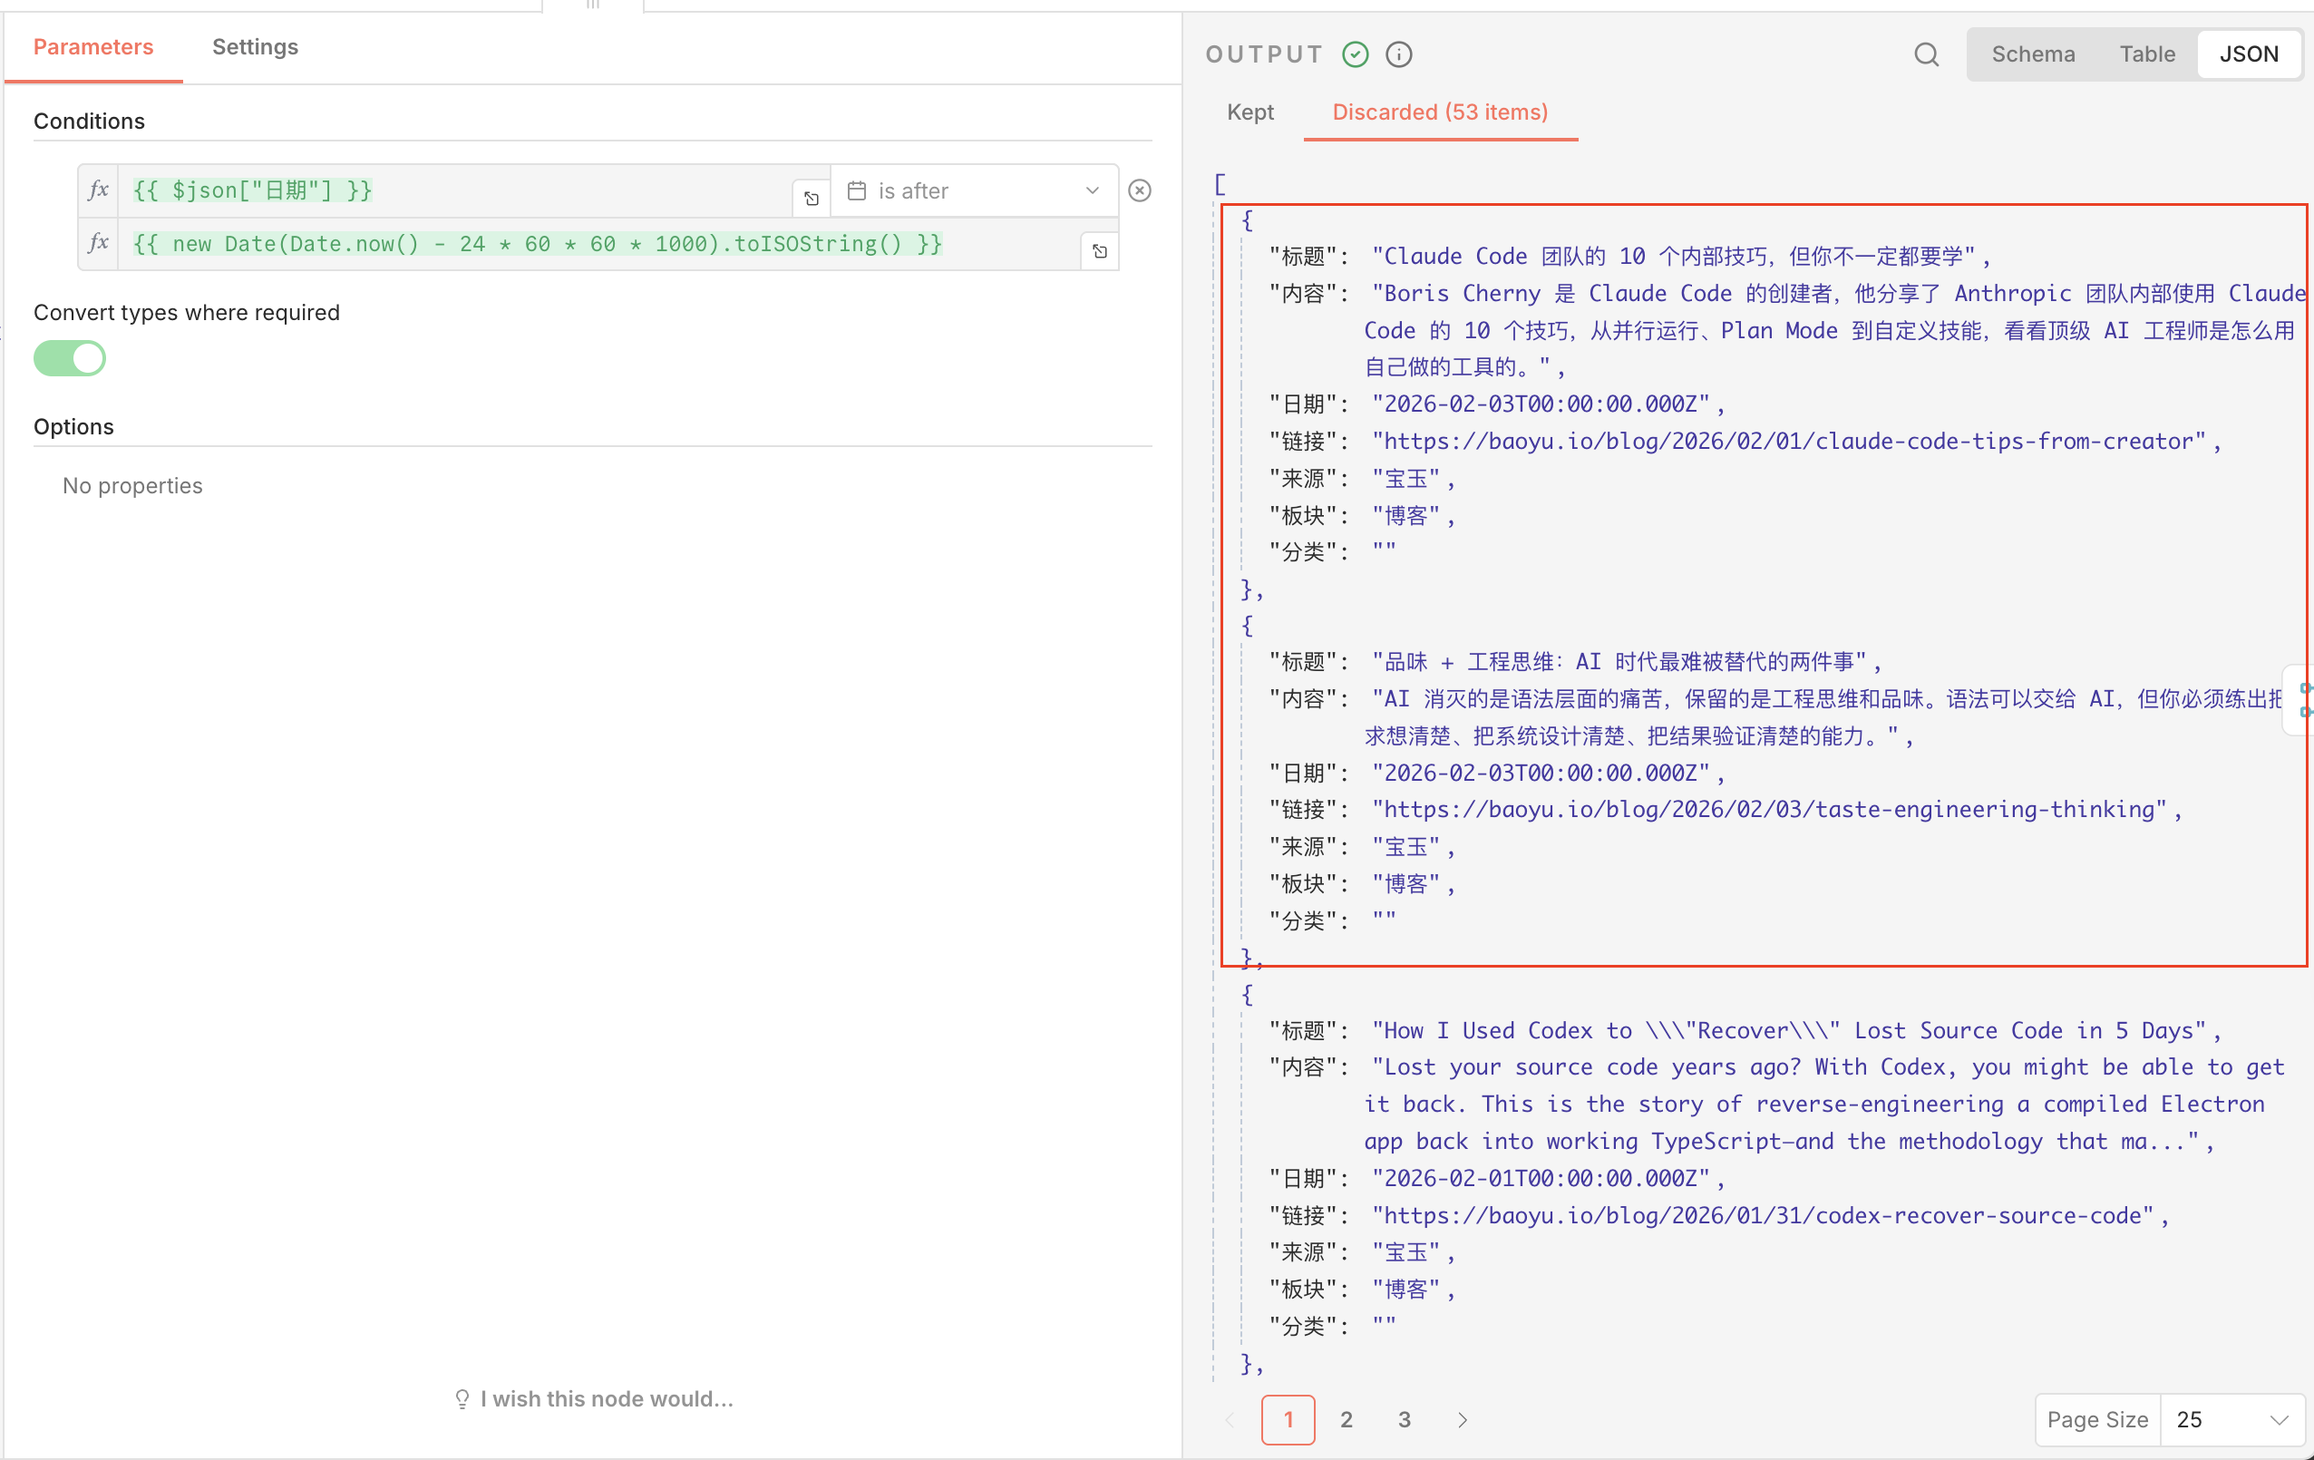Go to page 2 of results
2314x1460 pixels.
(x=1347, y=1419)
